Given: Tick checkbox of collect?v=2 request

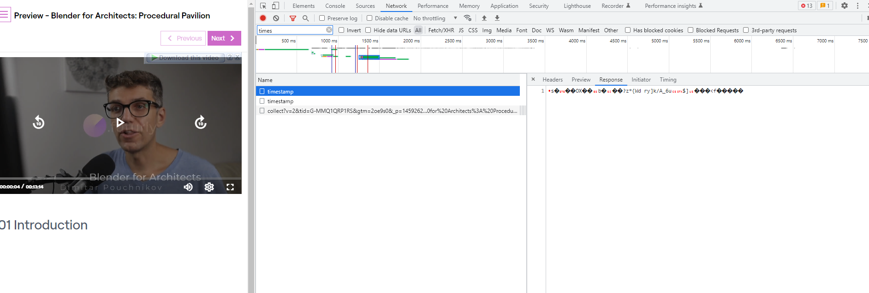Looking at the screenshot, I should [262, 111].
